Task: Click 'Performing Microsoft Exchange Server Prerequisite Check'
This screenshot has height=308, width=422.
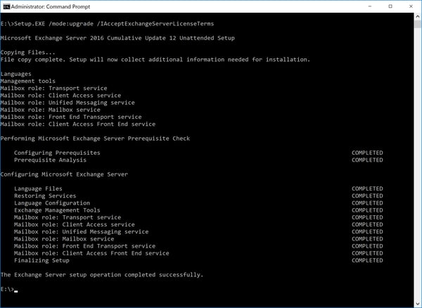Action: pos(95,139)
